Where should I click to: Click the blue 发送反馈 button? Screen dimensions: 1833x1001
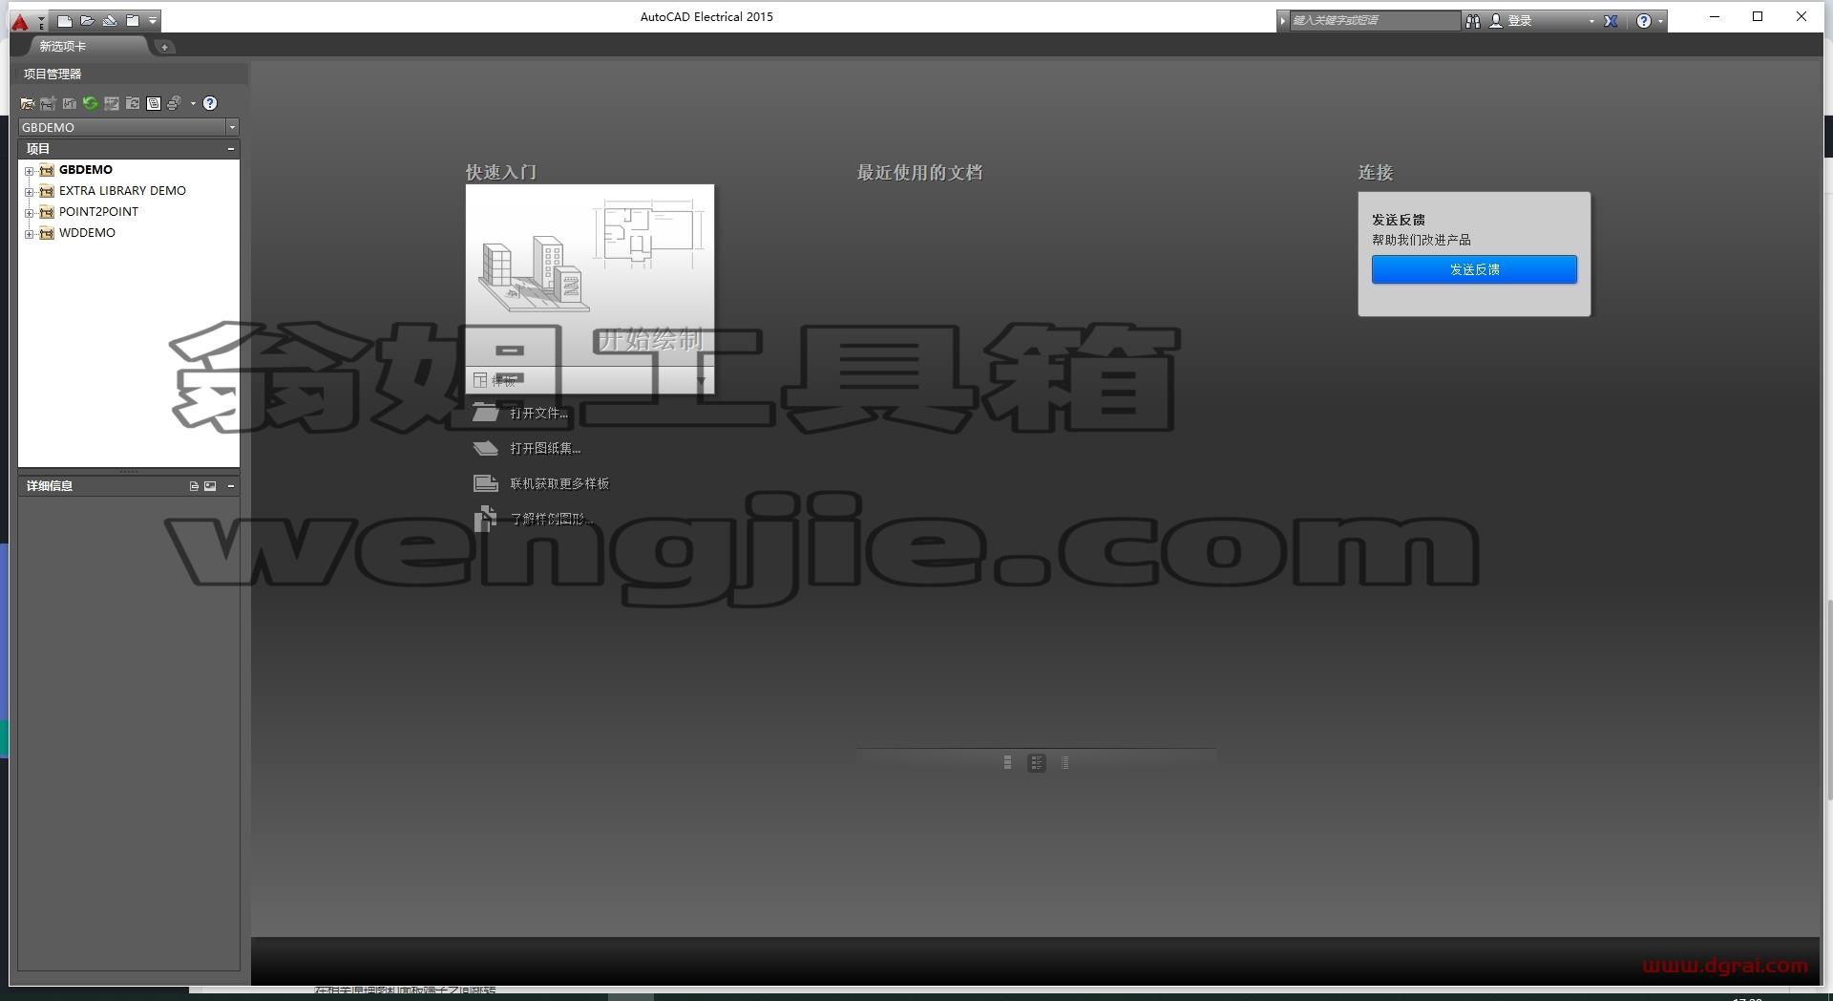[x=1474, y=269]
